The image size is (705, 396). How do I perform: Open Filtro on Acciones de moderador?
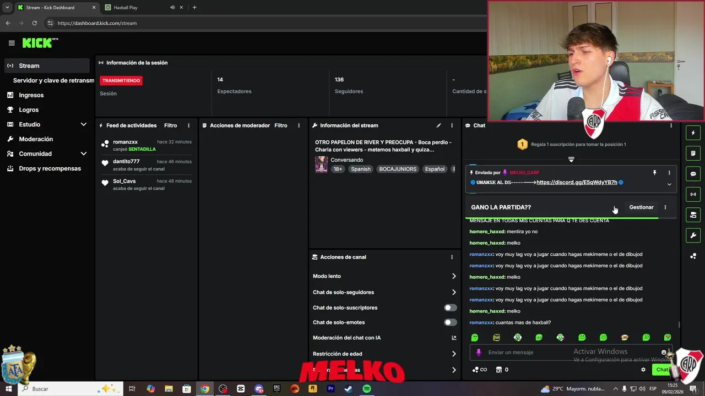(x=281, y=125)
